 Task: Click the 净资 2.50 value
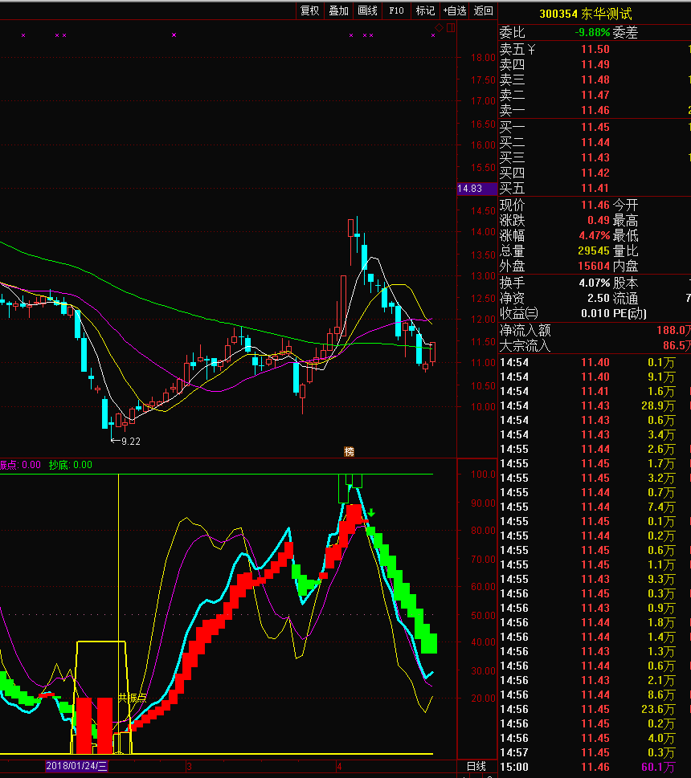(598, 298)
